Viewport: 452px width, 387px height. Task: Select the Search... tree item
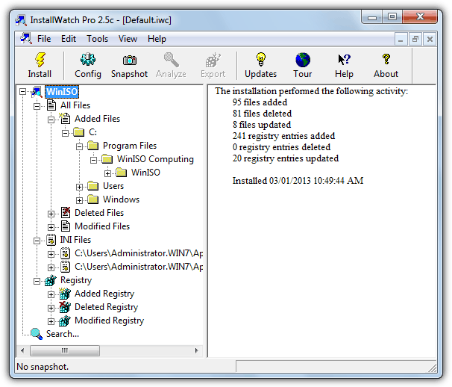coord(63,334)
